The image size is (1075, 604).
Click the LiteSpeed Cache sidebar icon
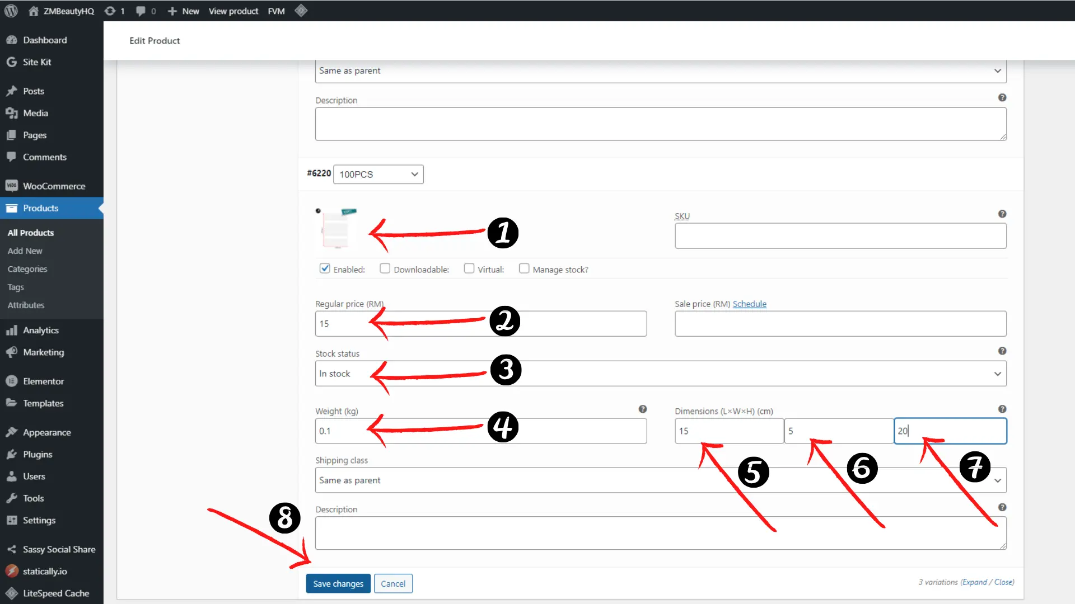(12, 593)
